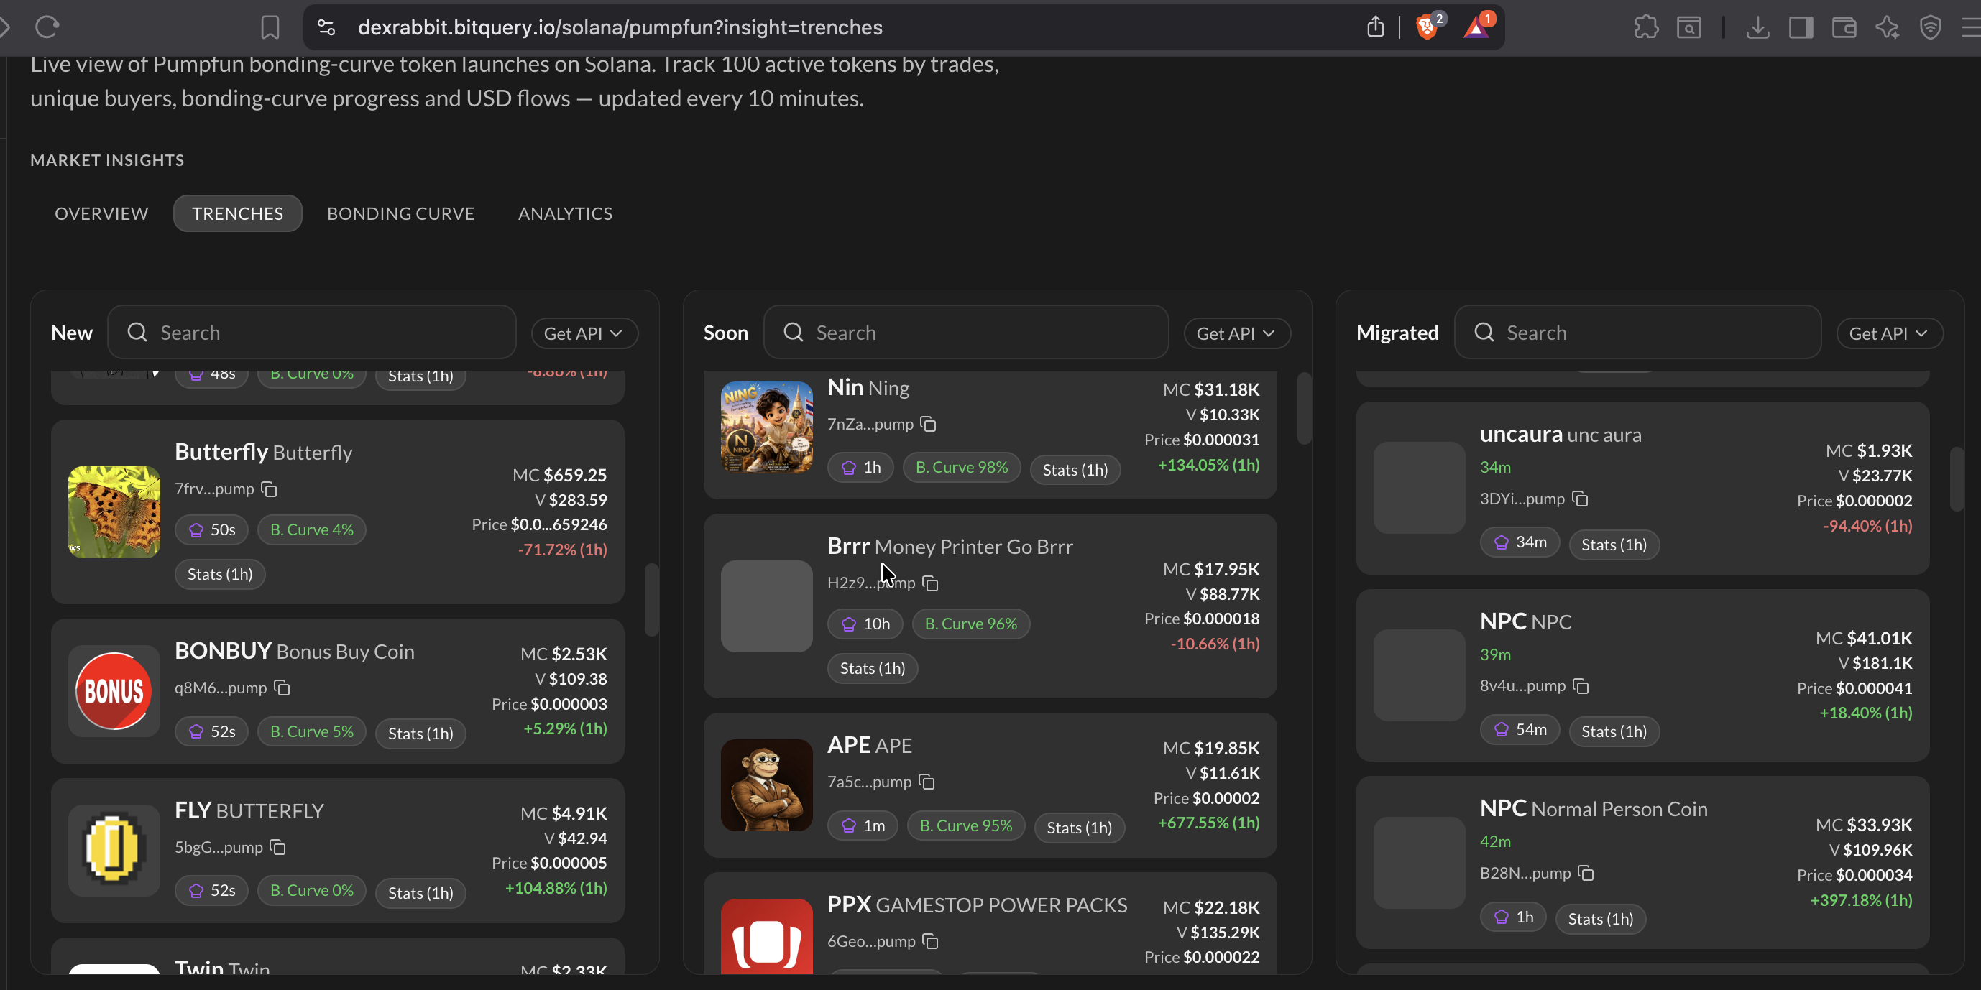Copy the uncaura token address

(x=1580, y=499)
